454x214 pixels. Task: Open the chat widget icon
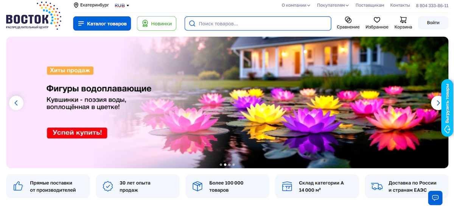coord(435,198)
